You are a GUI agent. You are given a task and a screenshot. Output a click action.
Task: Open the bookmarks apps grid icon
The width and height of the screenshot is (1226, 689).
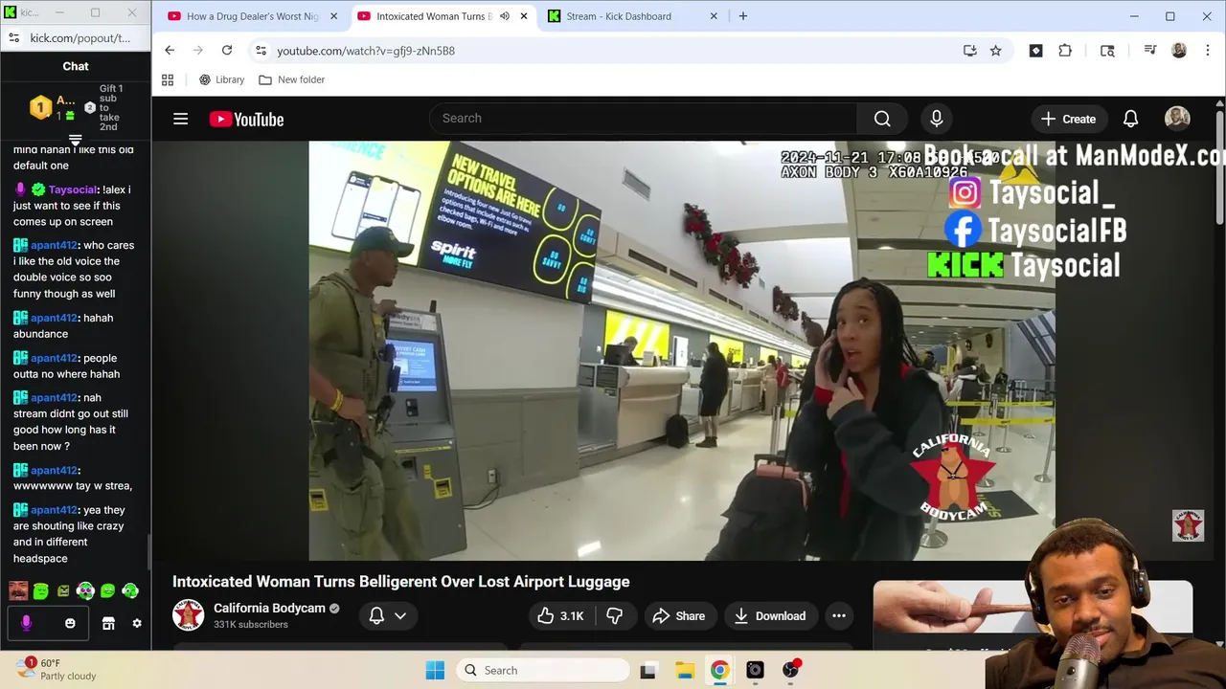pos(168,79)
